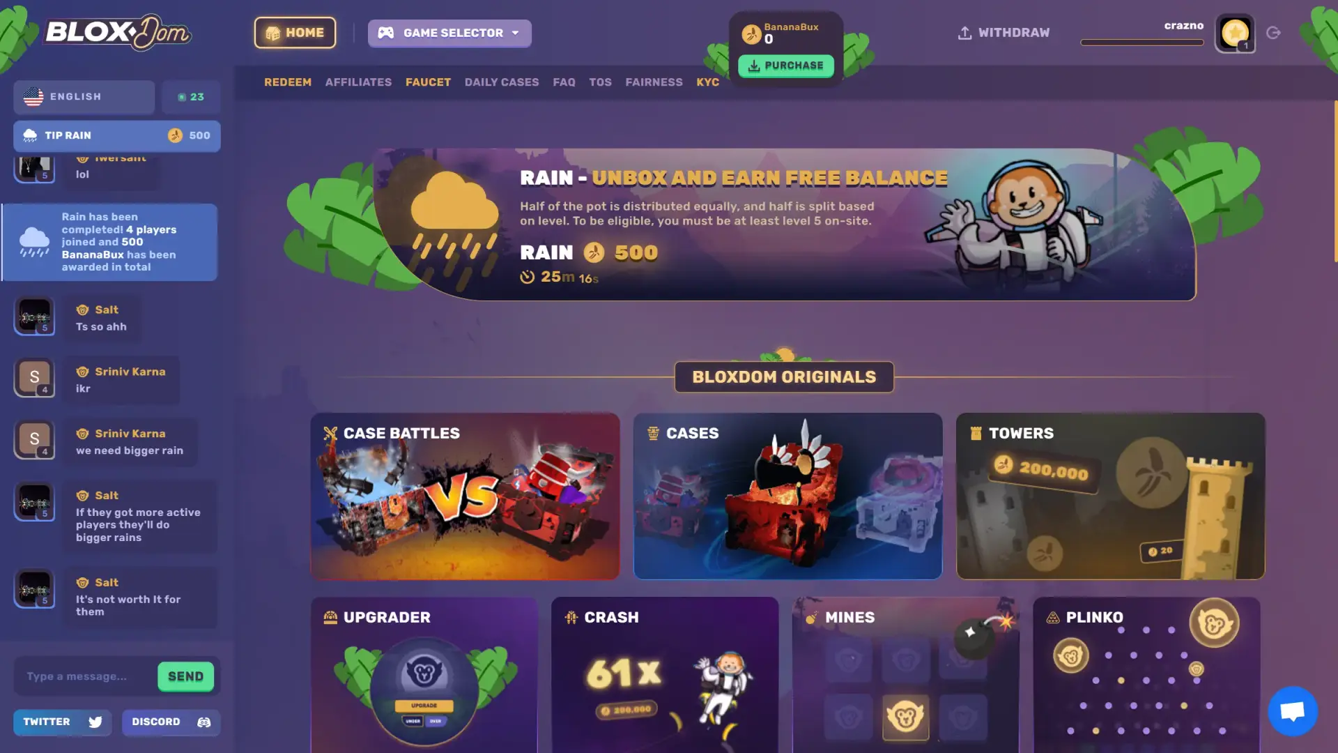The image size is (1338, 753).
Task: Click the BananaBux coin icon
Action: coord(751,33)
